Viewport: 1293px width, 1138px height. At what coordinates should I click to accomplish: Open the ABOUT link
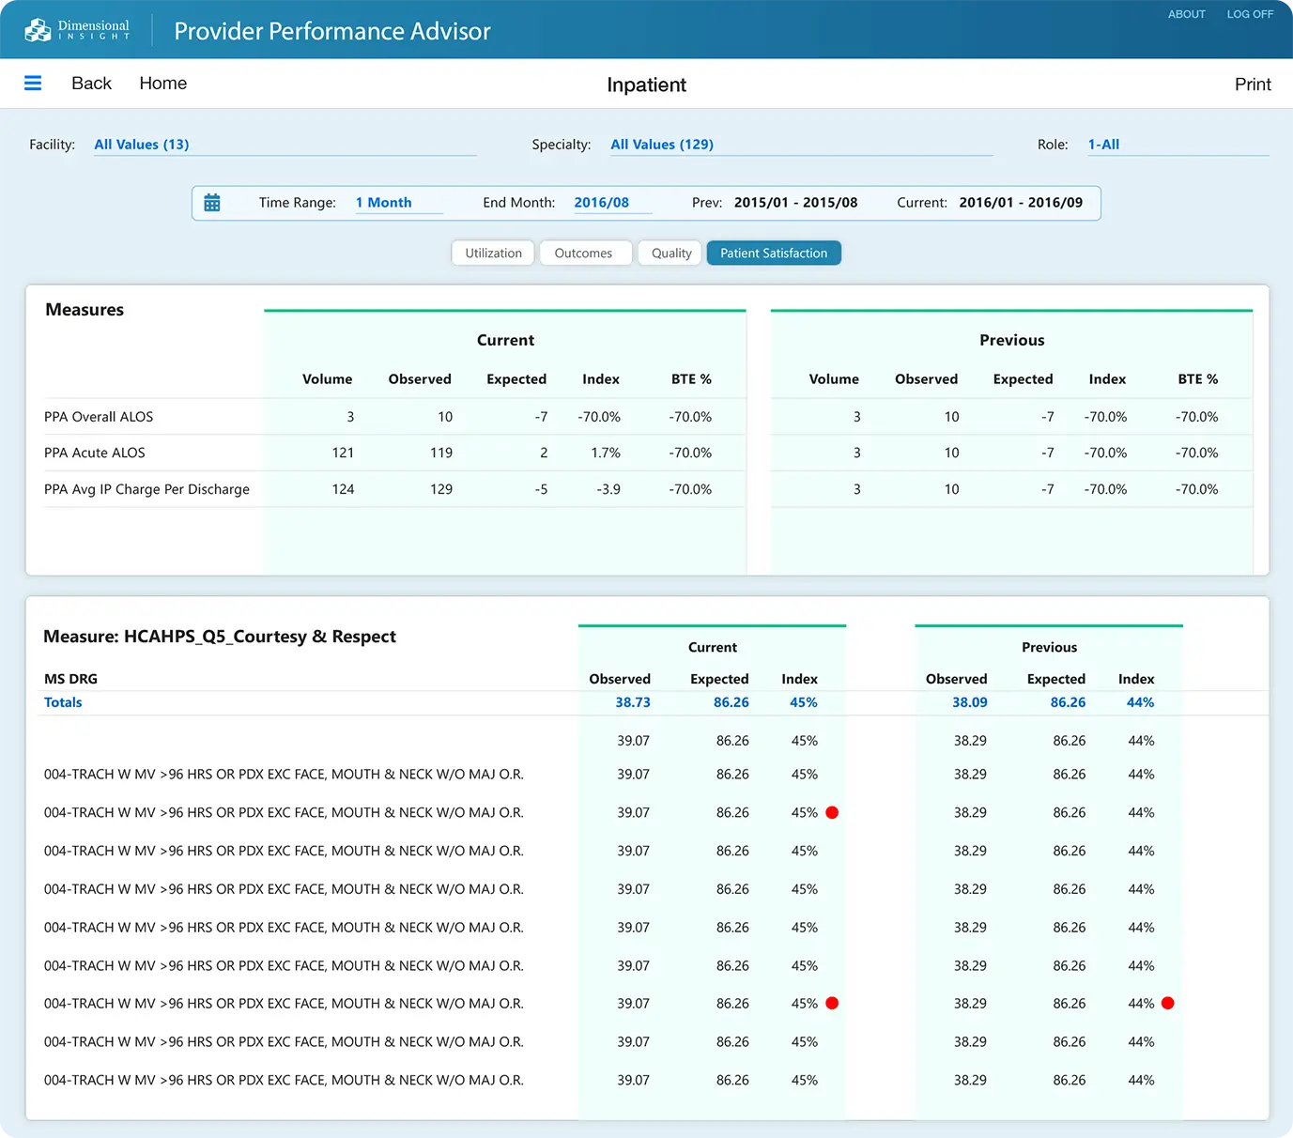coord(1186,14)
